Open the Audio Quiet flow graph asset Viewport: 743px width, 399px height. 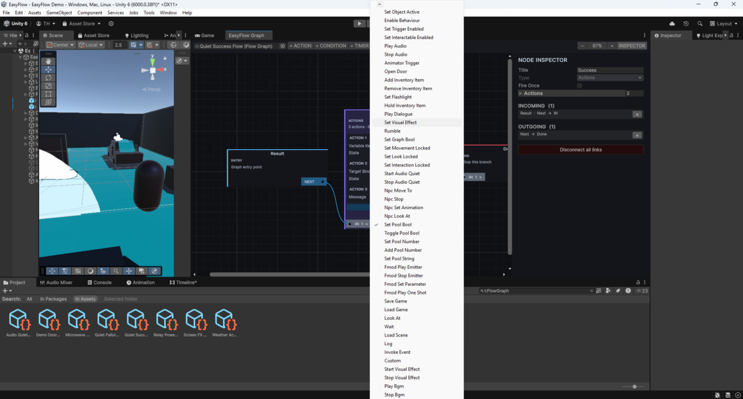[x=18, y=323]
